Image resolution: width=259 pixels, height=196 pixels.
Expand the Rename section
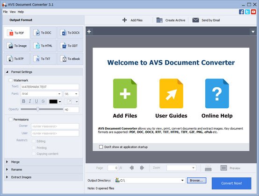tap(7, 169)
